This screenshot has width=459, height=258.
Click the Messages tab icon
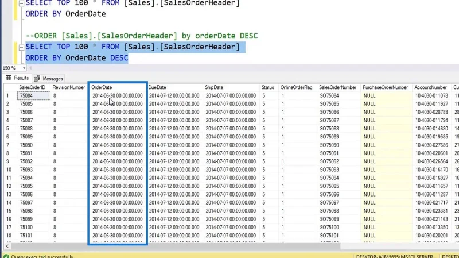[37, 78]
